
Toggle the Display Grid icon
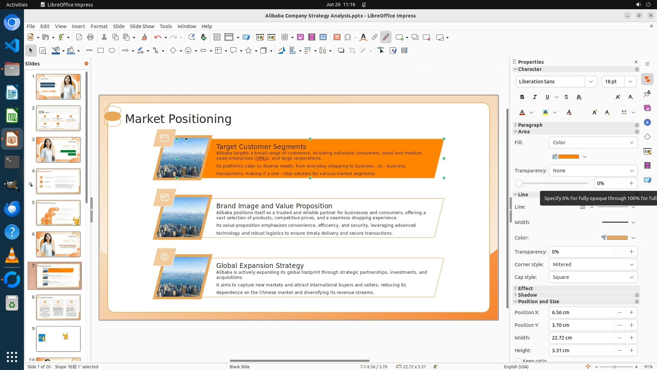[217, 37]
